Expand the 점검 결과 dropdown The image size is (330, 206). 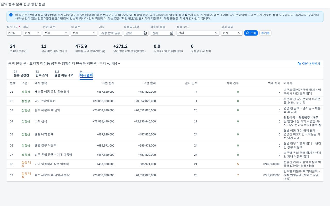232,33
